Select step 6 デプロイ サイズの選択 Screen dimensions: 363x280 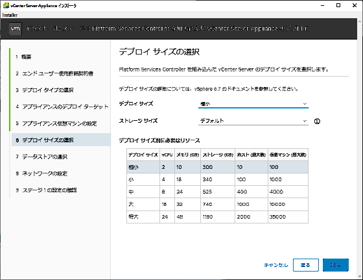tap(61, 140)
